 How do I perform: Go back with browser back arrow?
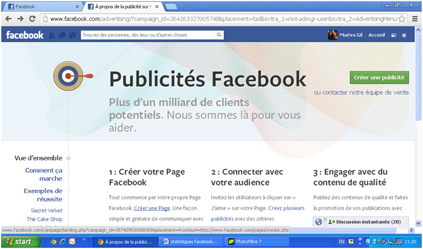8,18
